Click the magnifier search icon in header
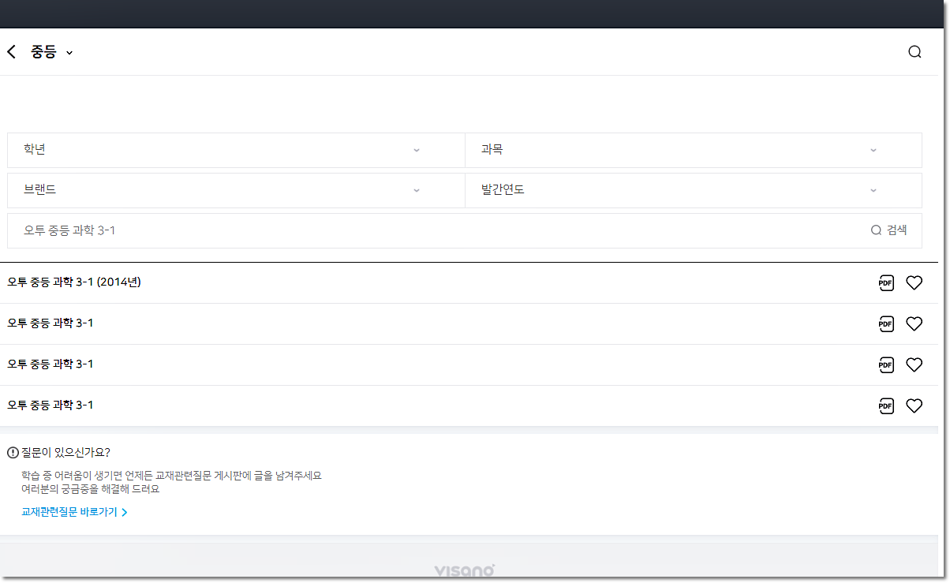Image resolution: width=950 pixels, height=583 pixels. pos(914,52)
